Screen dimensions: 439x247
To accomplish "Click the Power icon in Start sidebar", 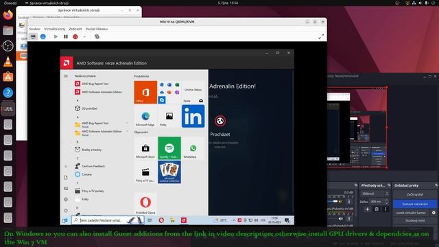I will tap(66, 211).
